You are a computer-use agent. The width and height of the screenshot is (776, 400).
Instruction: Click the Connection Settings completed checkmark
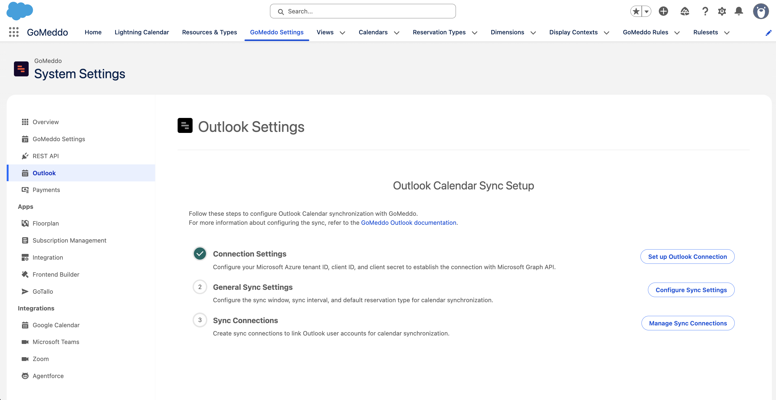(x=200, y=254)
